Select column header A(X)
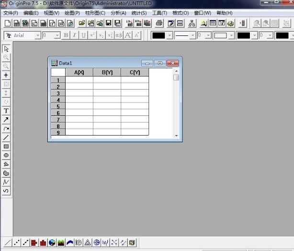 [79, 72]
